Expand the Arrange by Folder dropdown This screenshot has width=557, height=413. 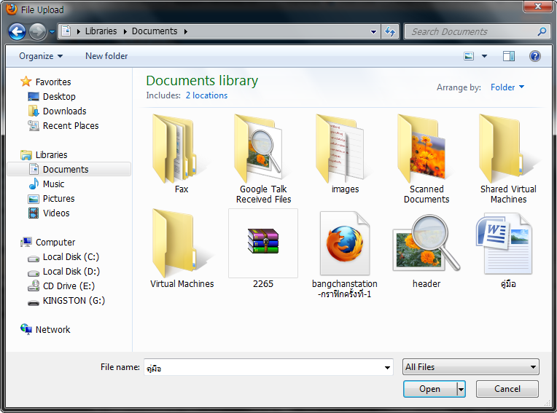coord(507,87)
